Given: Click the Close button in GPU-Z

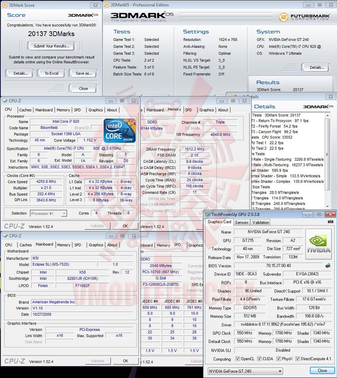Looking at the screenshot, I should (322, 371).
